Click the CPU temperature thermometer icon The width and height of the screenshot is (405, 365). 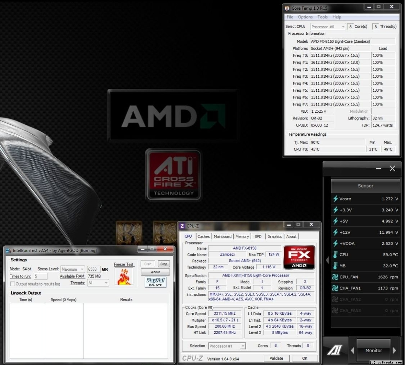click(335, 254)
